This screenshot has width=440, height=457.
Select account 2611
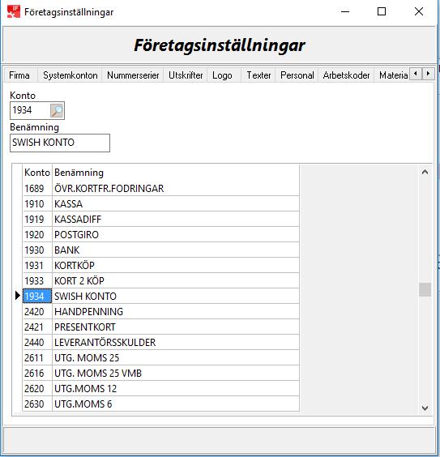[37, 358]
